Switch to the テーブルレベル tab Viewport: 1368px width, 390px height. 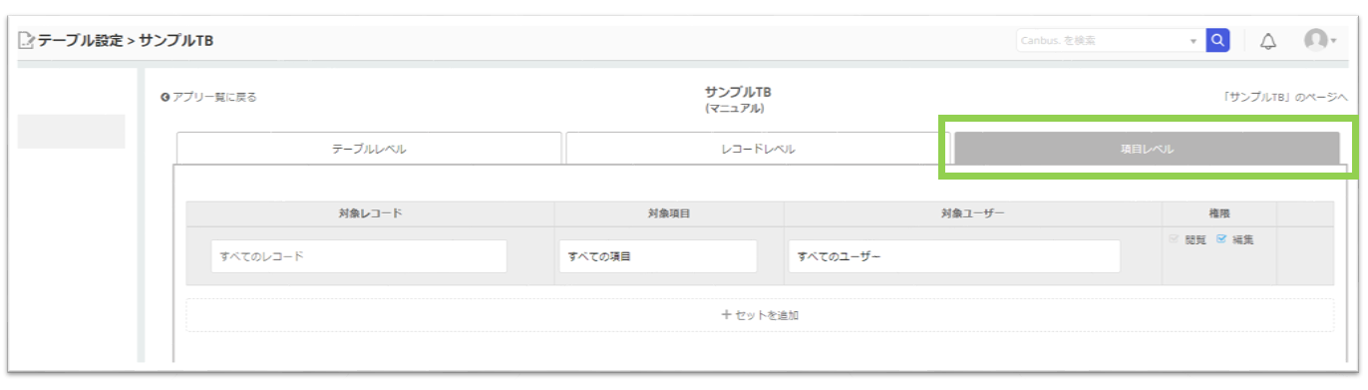(369, 149)
